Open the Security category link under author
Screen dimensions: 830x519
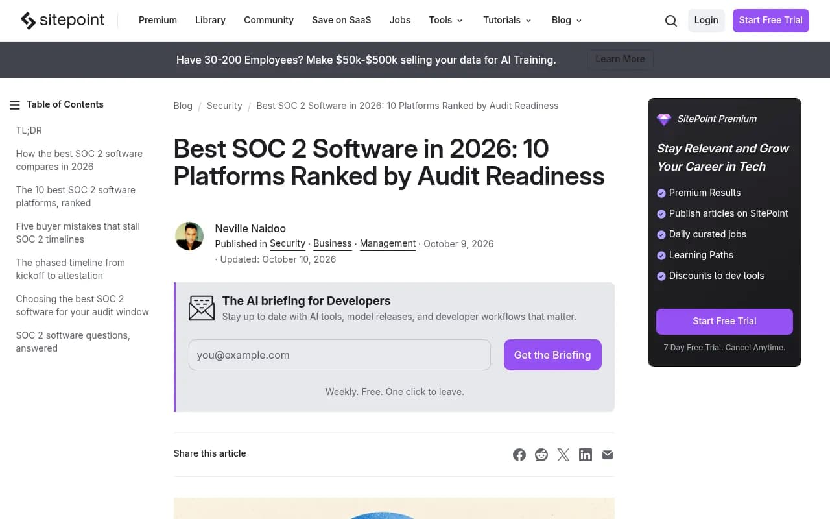pos(287,244)
